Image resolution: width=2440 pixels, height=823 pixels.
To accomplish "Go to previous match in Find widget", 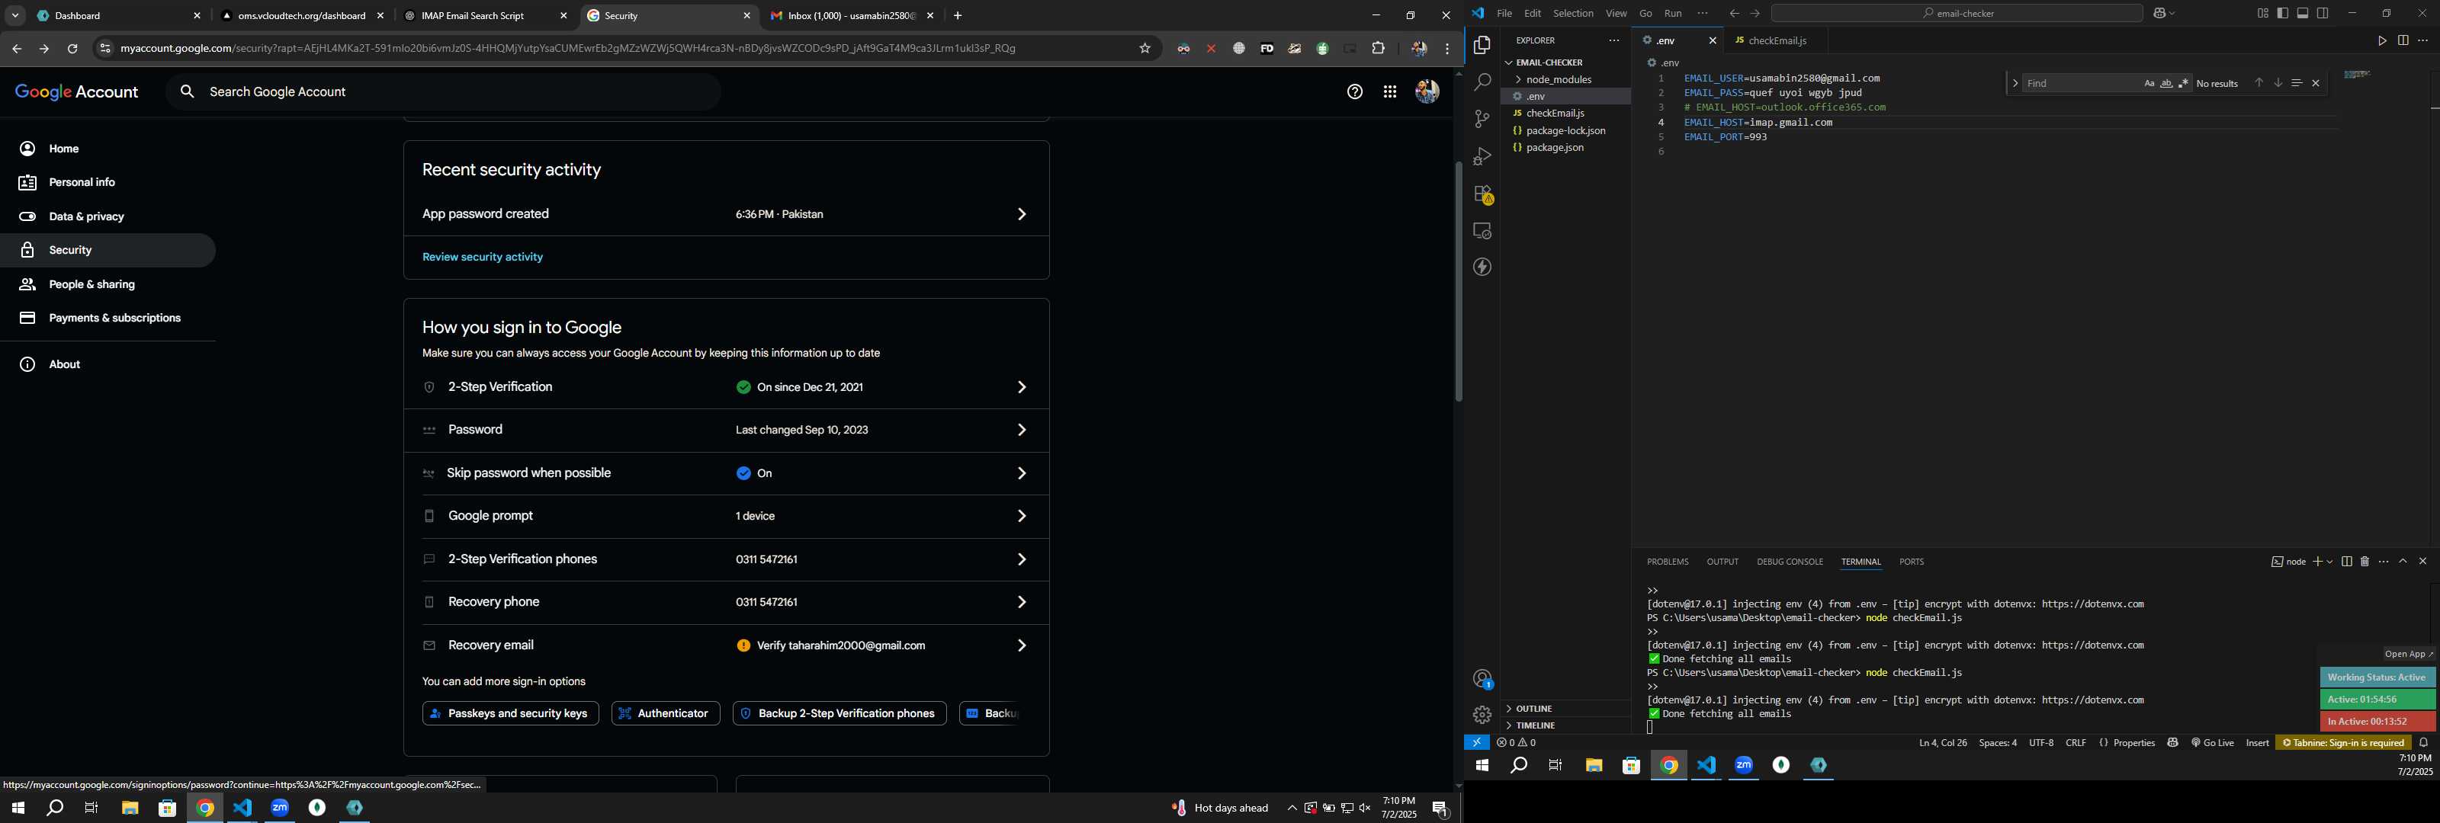I will [x=2258, y=83].
